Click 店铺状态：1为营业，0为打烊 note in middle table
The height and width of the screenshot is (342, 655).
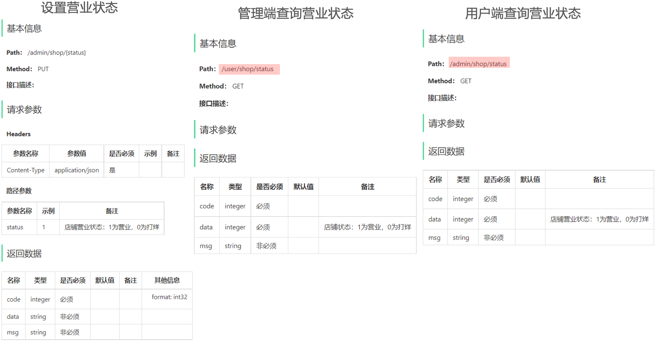click(367, 227)
